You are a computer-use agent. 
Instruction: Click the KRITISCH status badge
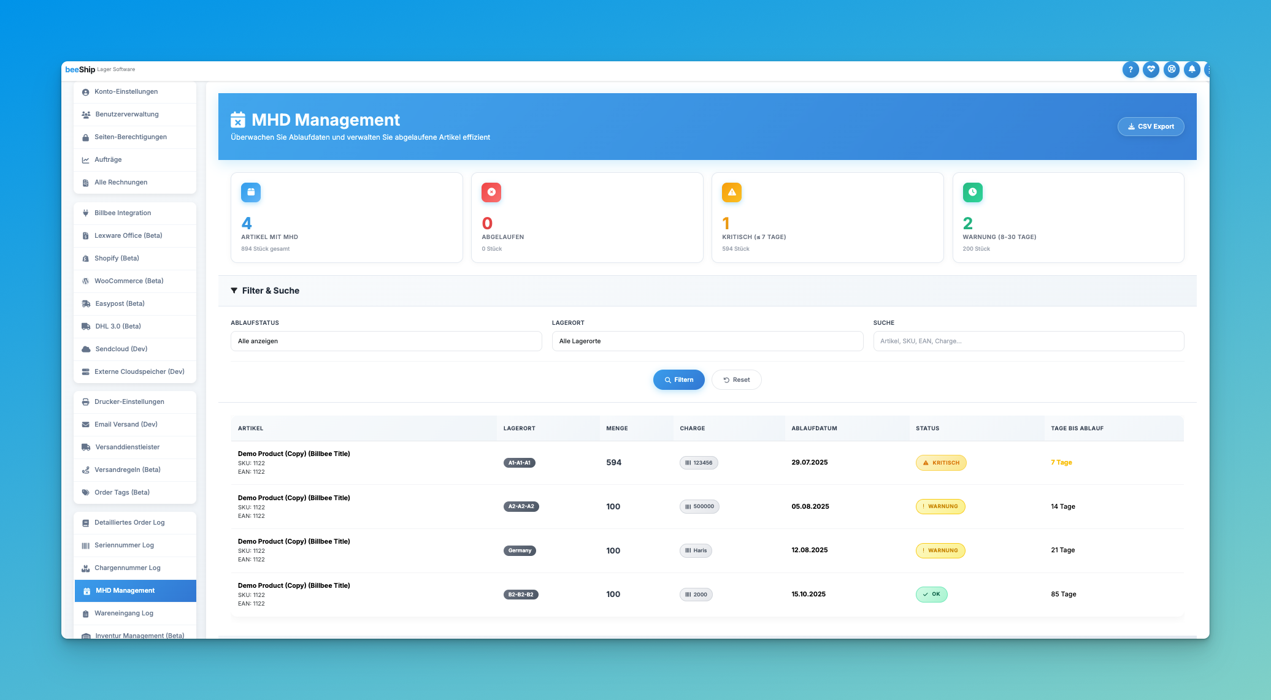tap(940, 463)
